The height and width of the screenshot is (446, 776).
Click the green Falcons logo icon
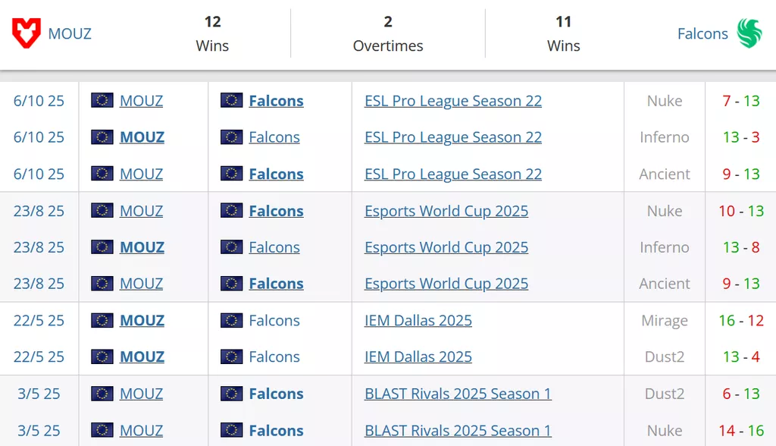(749, 33)
